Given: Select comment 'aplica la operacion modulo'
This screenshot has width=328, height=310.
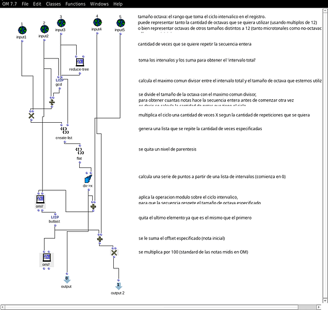Looking at the screenshot, I should click(x=199, y=200).
